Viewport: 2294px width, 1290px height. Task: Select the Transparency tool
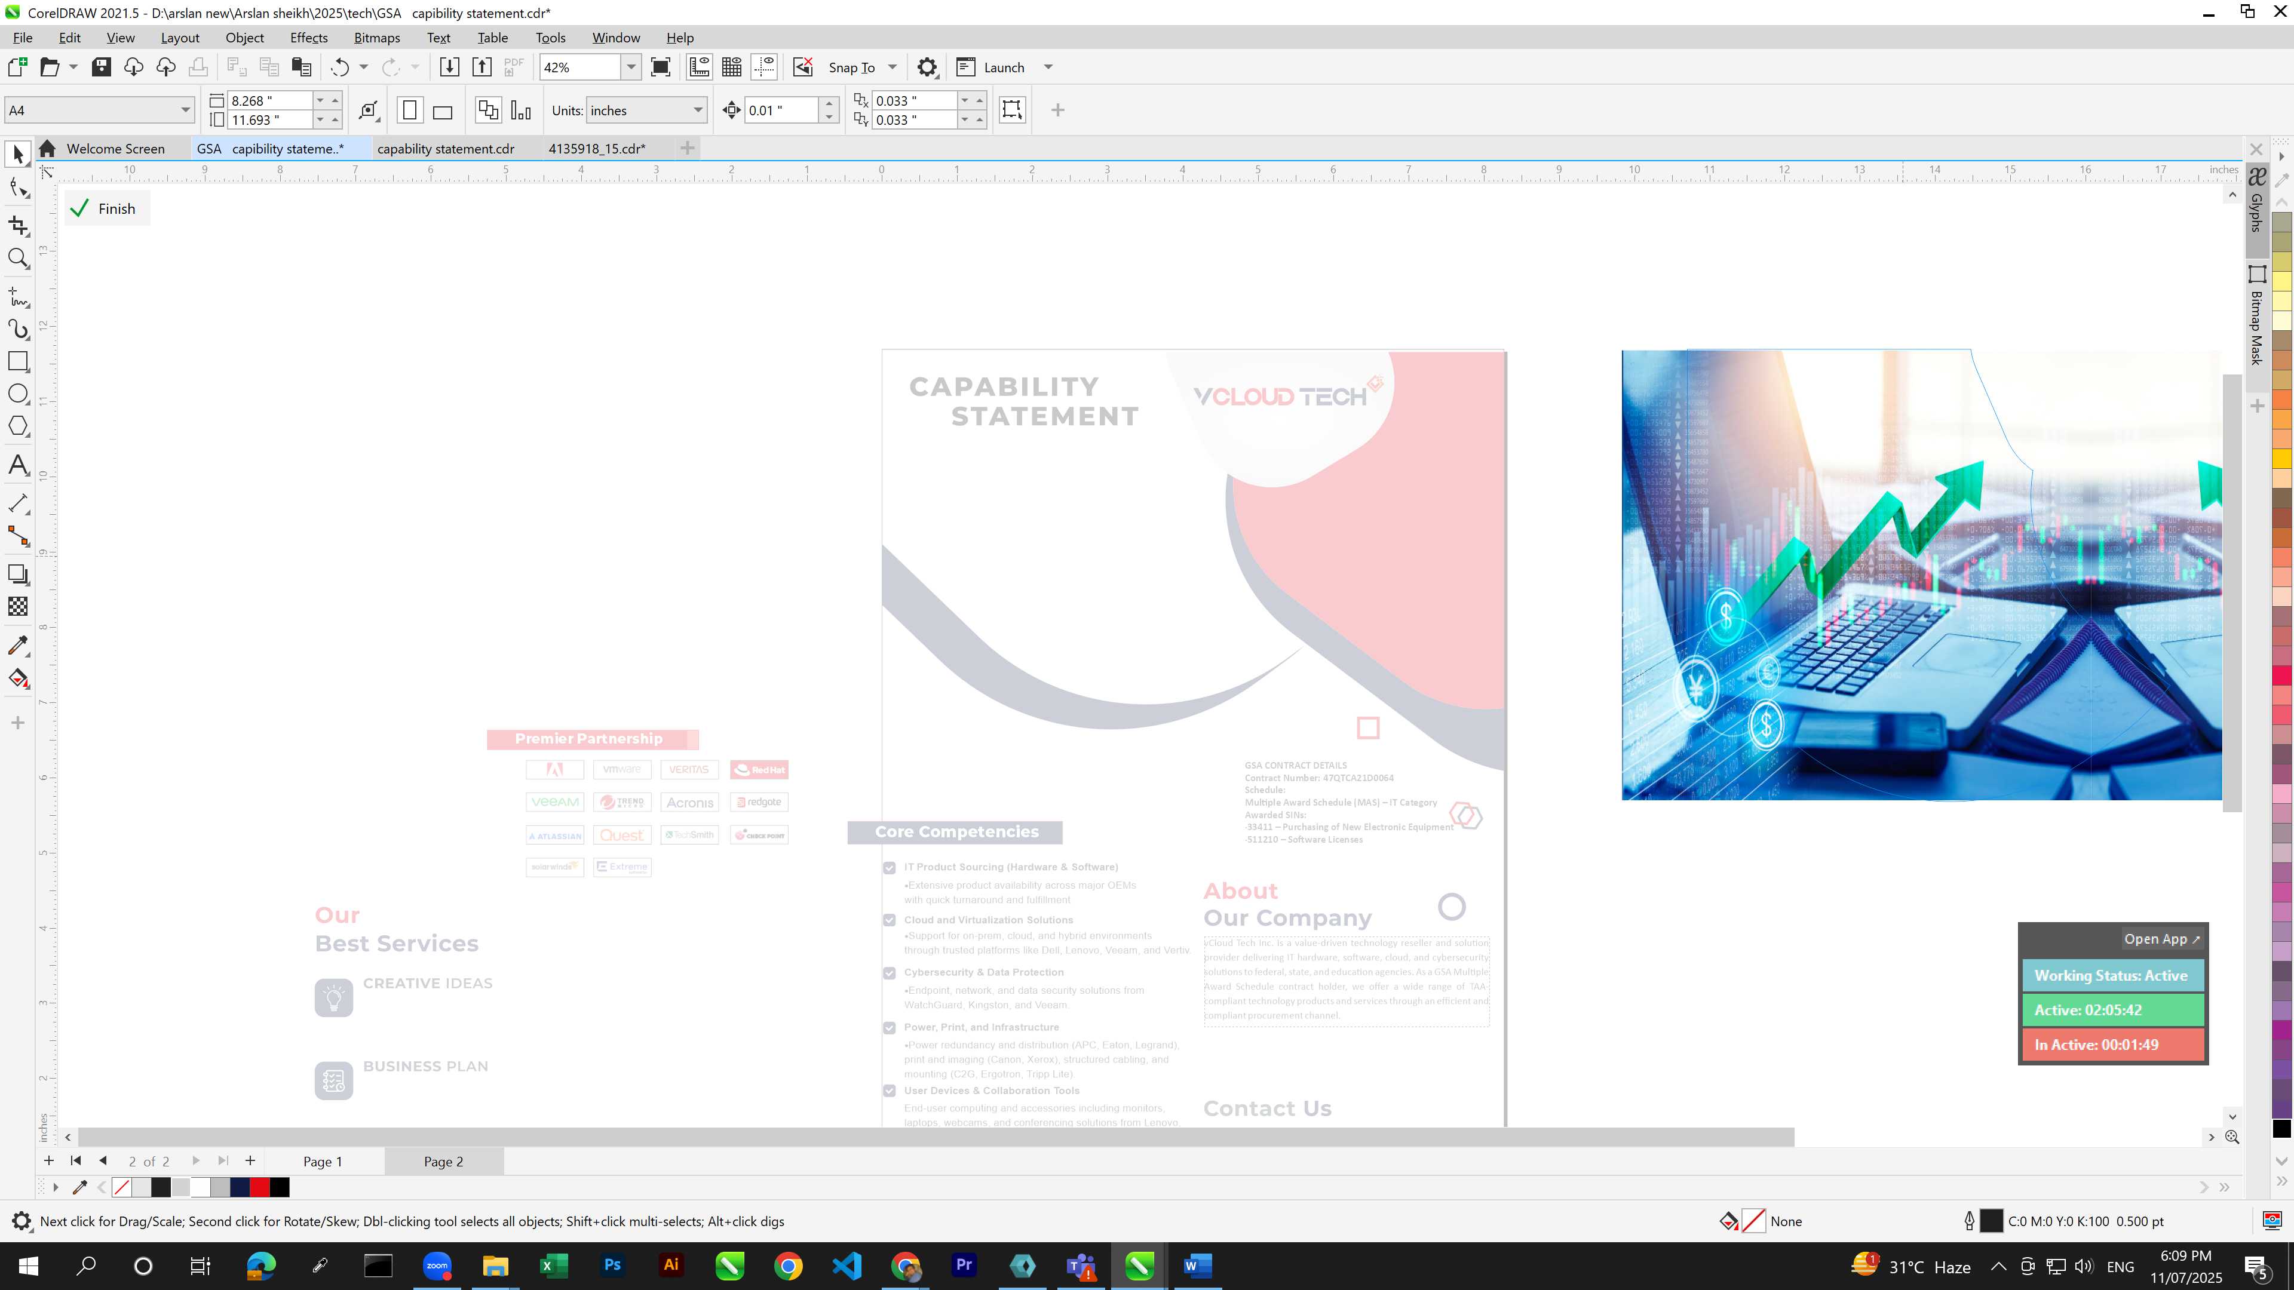(18, 606)
